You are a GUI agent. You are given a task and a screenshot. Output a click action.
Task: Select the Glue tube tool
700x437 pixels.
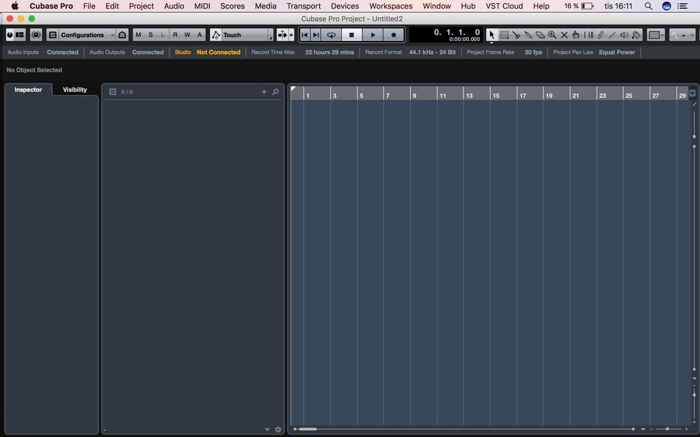pyautogui.click(x=528, y=35)
